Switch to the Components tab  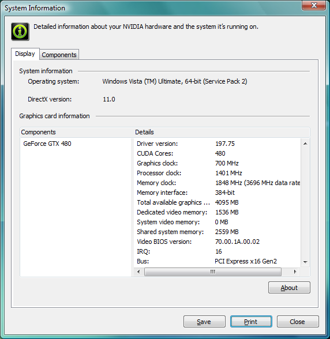coord(59,55)
